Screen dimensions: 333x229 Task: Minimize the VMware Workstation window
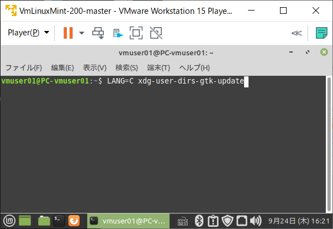(251, 11)
